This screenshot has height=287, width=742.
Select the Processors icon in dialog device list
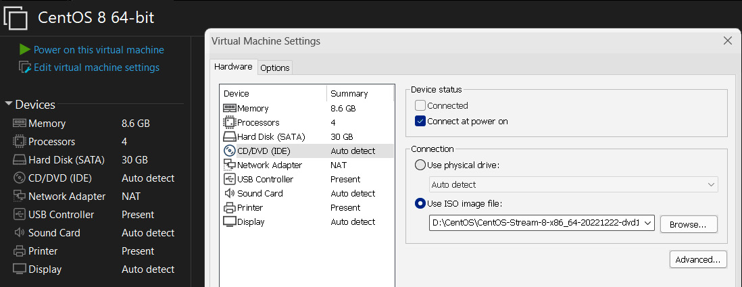(x=230, y=122)
